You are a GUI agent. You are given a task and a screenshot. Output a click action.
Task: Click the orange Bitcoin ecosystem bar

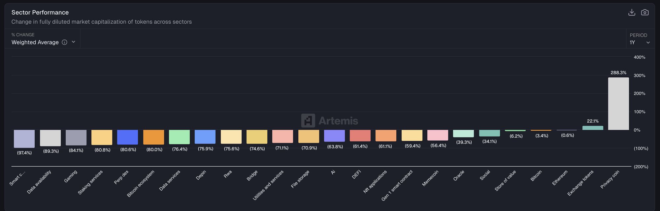153,137
